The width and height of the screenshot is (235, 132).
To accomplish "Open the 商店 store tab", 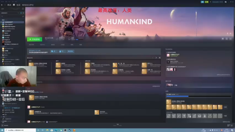I will [x=9, y=5].
